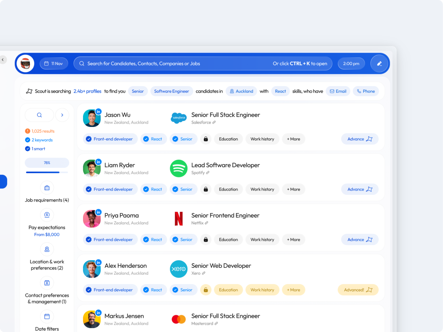The image size is (443, 332).
Task: Expand the sidebar with the right chevron
Action: pyautogui.click(x=62, y=115)
